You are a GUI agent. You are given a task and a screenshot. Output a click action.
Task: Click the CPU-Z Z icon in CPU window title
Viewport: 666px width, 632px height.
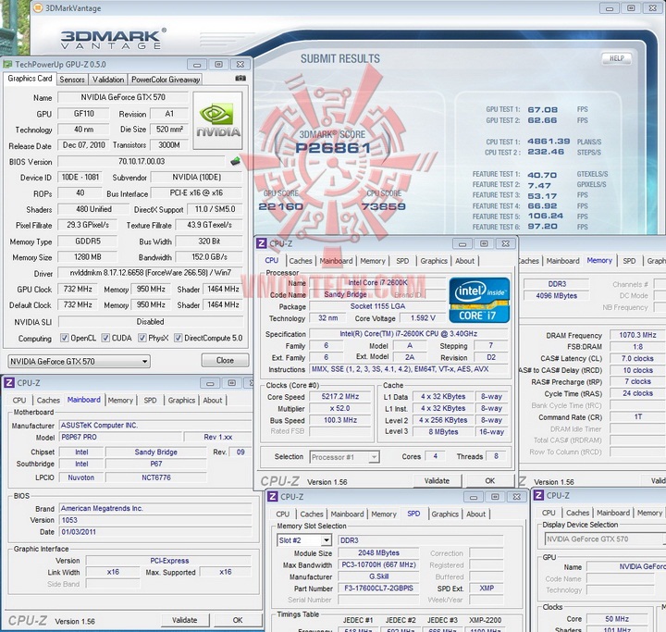262,243
